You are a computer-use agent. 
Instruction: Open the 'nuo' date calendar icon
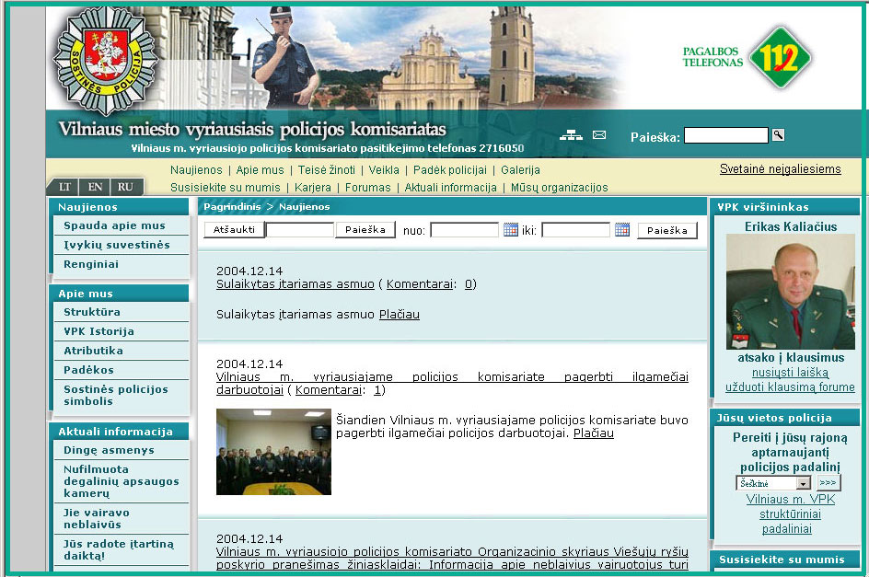[510, 230]
